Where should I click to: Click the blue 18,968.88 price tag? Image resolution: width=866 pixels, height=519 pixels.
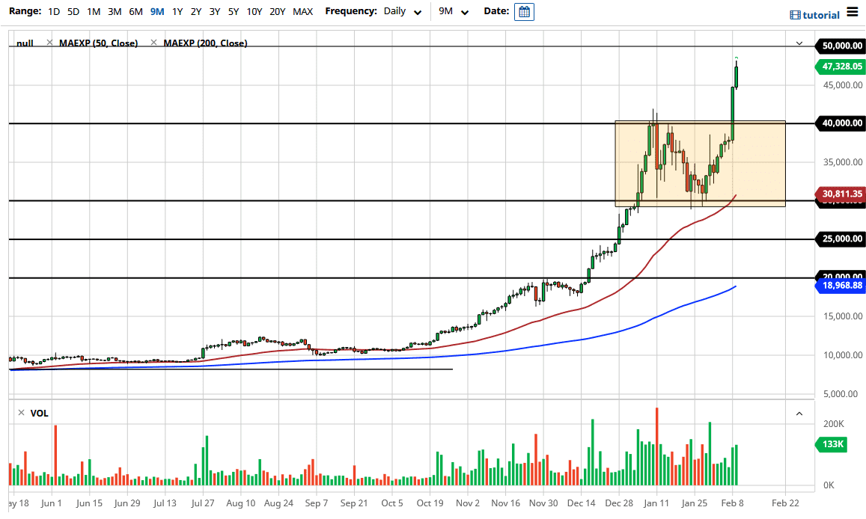pos(840,286)
